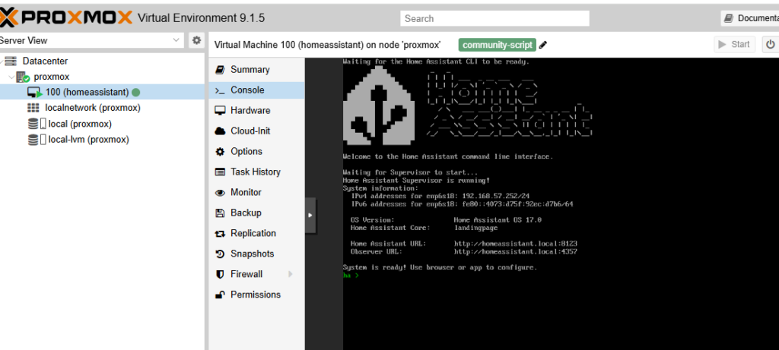Focus the Search input field
This screenshot has height=350, width=779.
coord(494,18)
